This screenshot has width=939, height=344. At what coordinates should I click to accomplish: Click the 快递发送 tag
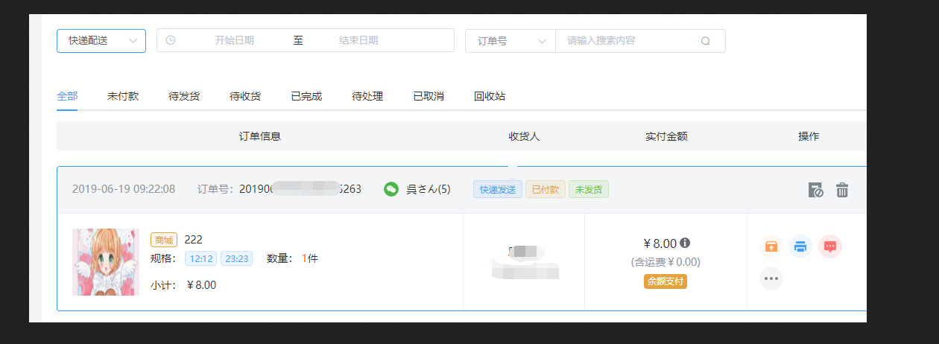coord(498,189)
